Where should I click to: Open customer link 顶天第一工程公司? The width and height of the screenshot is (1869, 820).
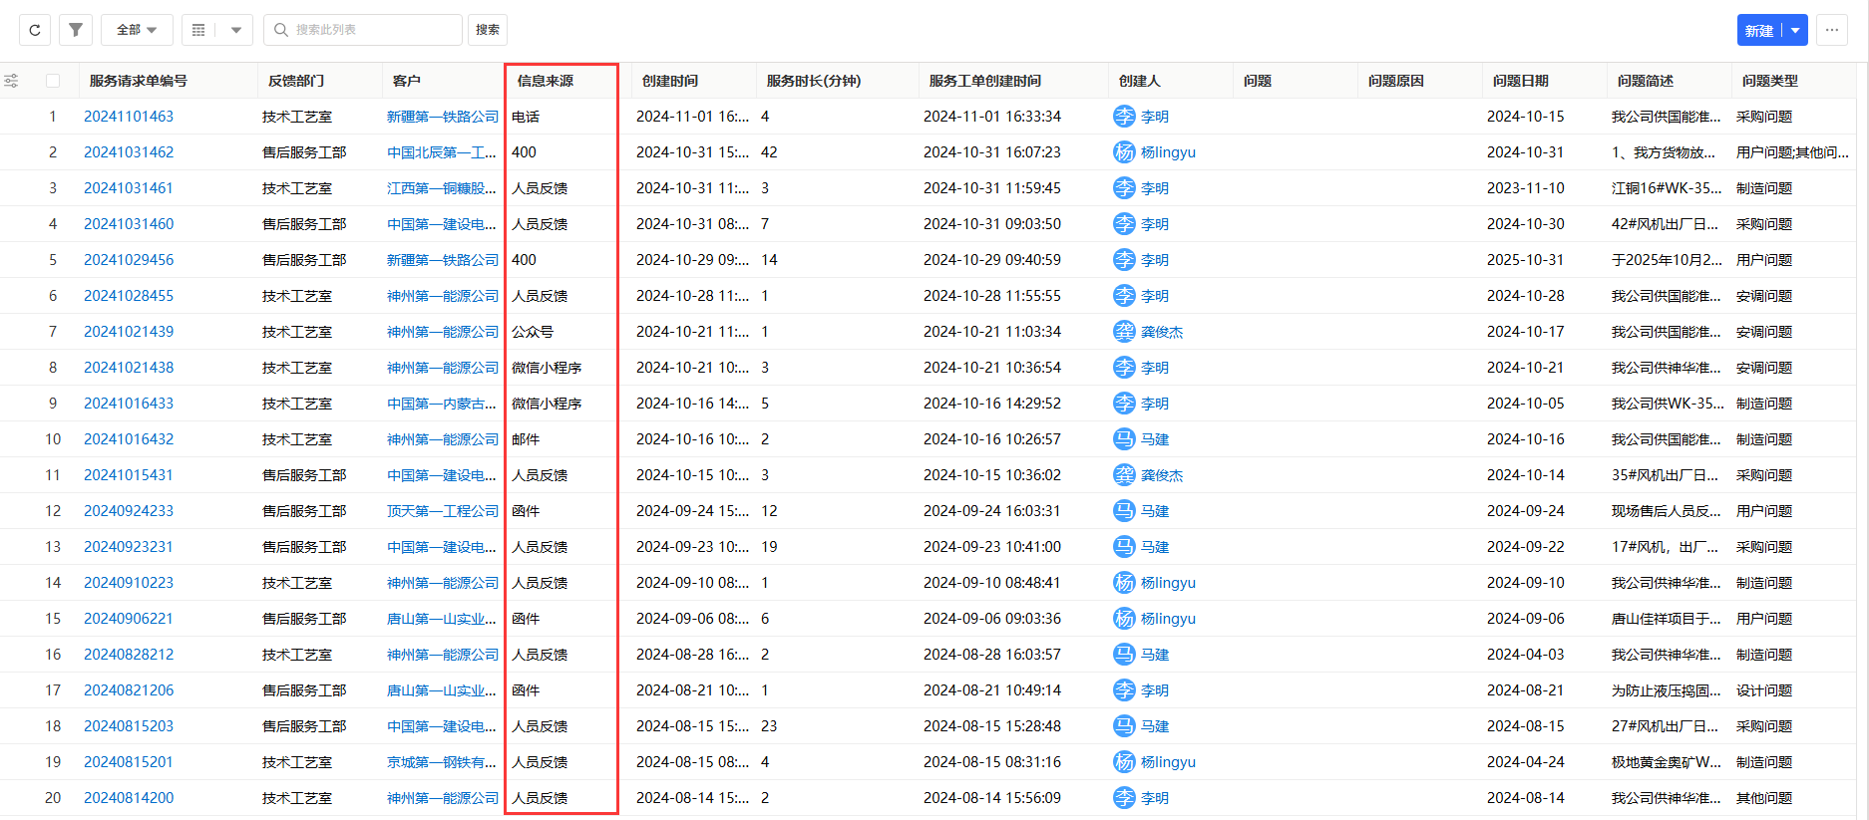(x=443, y=511)
